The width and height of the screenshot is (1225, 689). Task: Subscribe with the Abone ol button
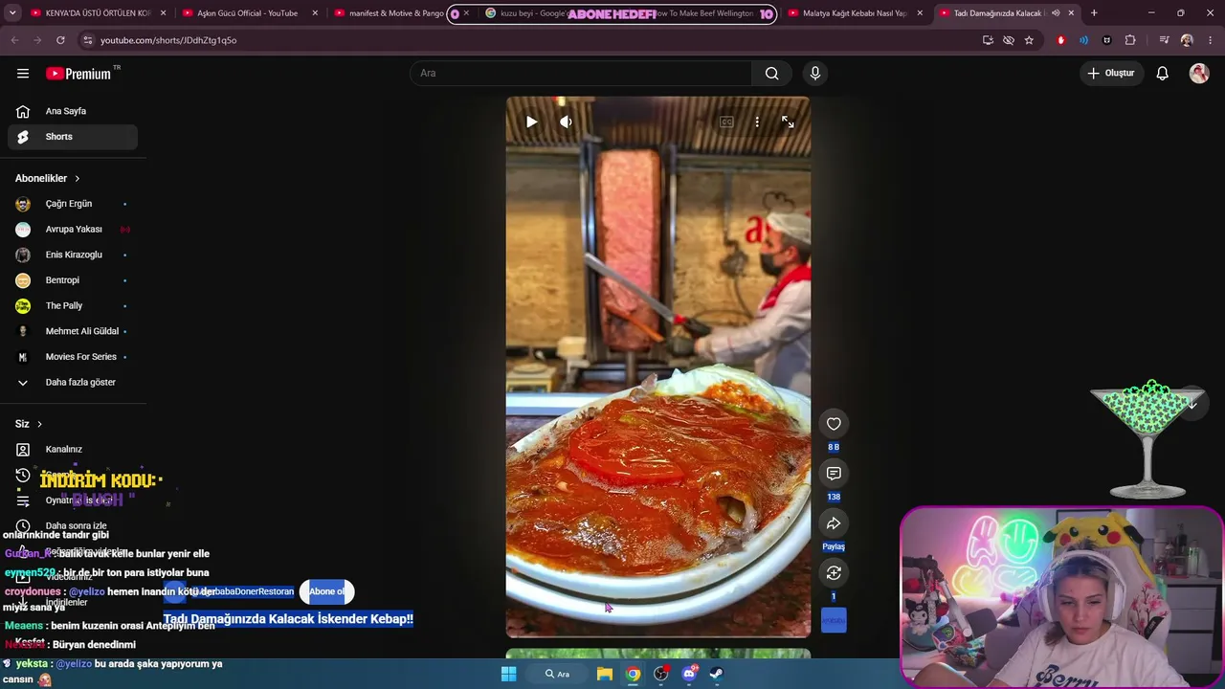[326, 591]
